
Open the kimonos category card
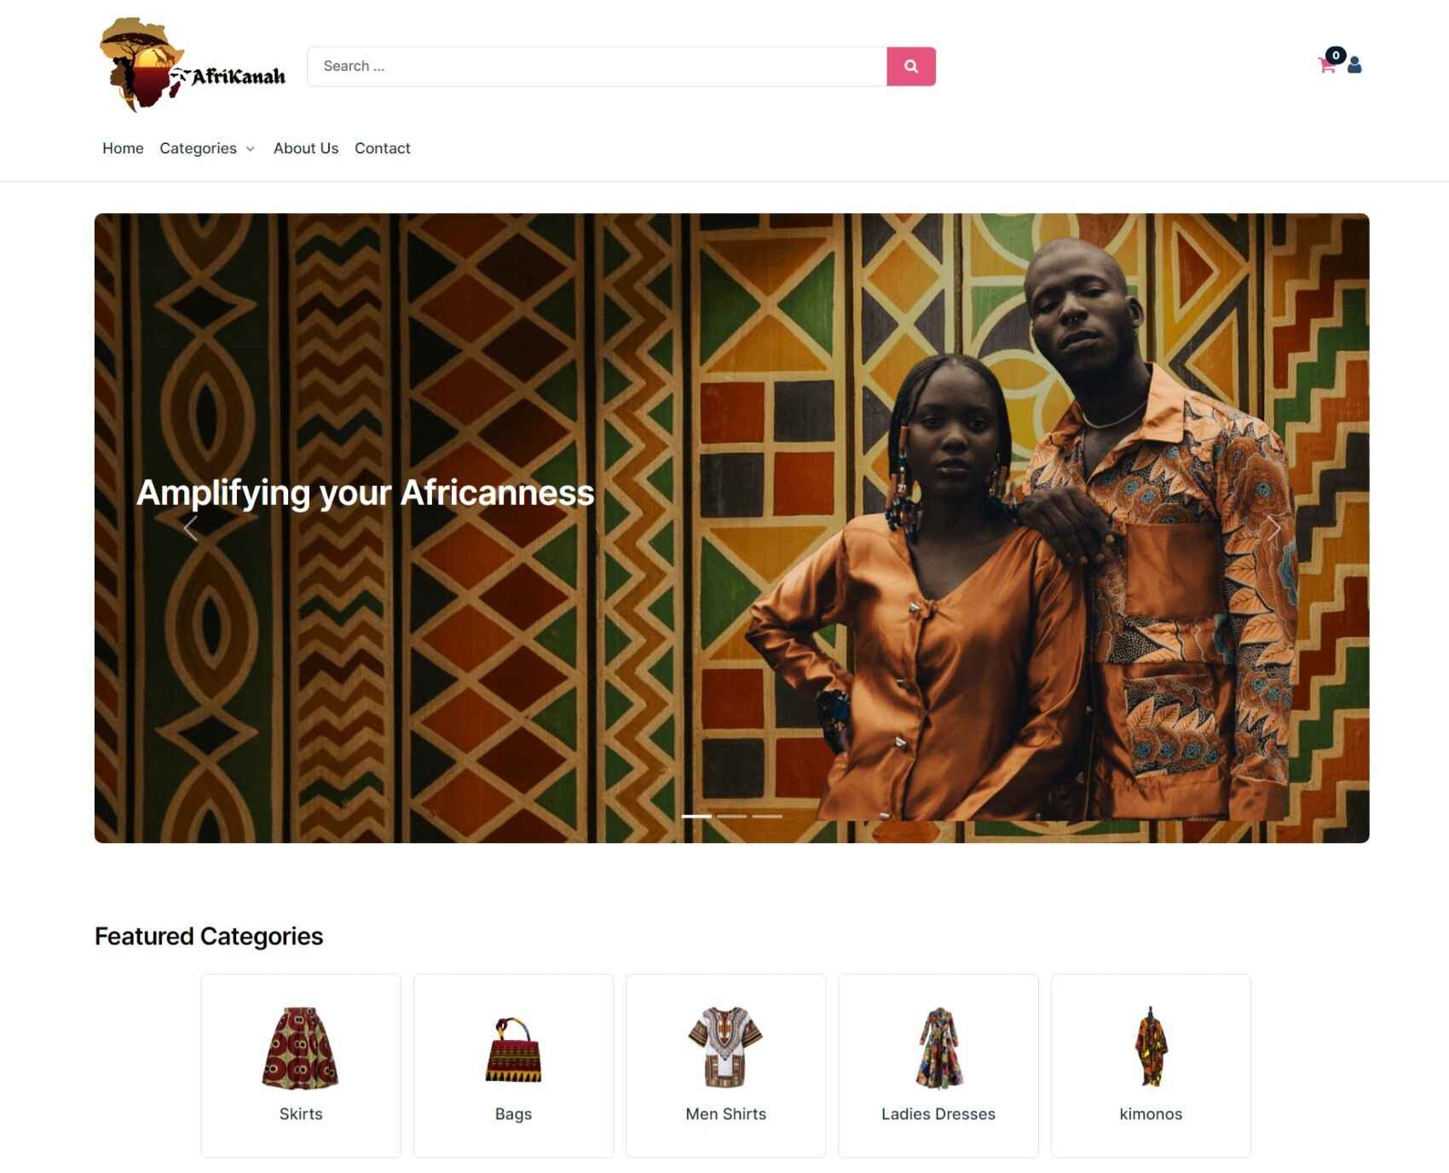1151,1066
